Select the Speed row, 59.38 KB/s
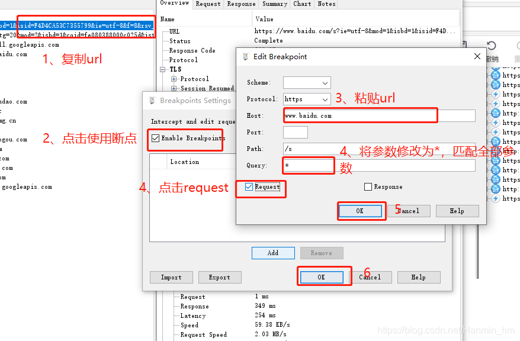Image resolution: width=520 pixels, height=341 pixels. pyautogui.click(x=190, y=326)
